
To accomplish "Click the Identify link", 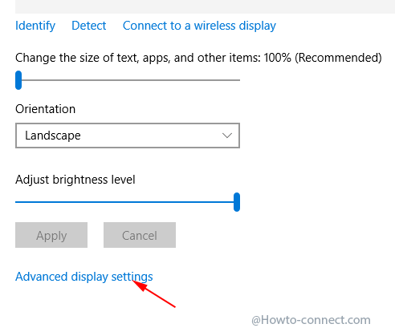I will coord(35,26).
